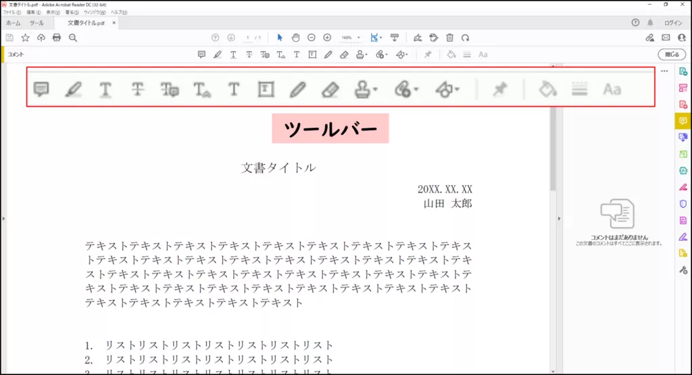Image resolution: width=692 pixels, height=375 pixels.
Task: Open the ヘルプ menu
Action: click(x=119, y=12)
